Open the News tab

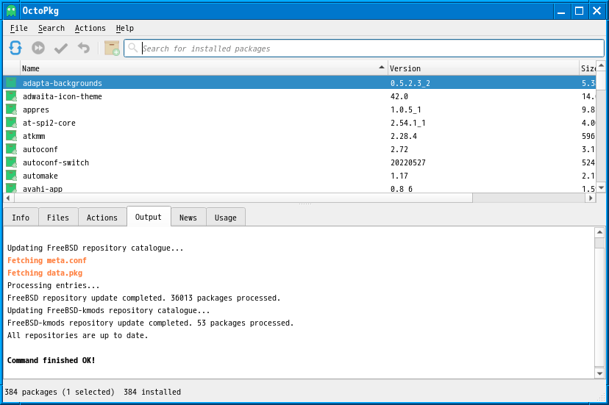[188, 218]
